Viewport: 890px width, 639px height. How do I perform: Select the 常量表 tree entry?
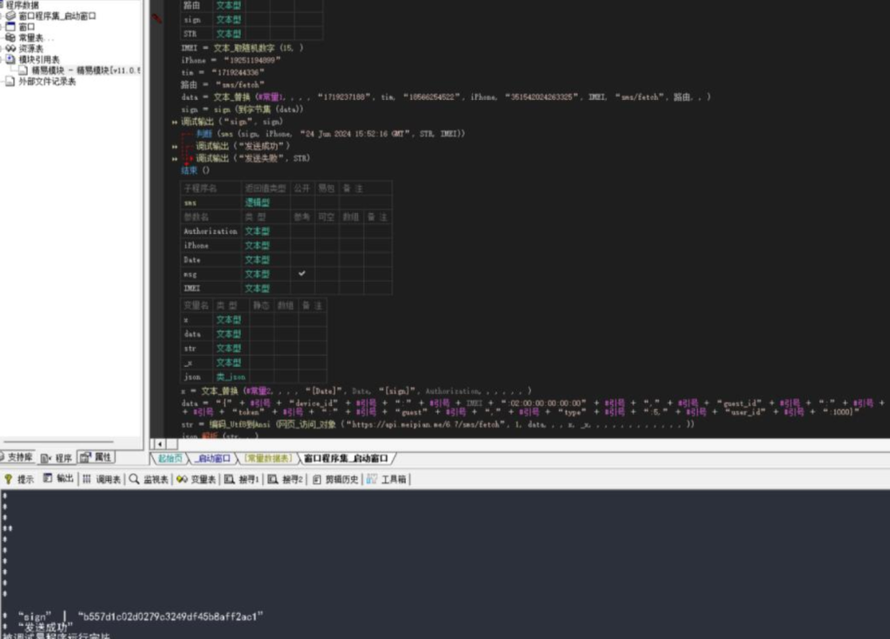click(x=31, y=37)
